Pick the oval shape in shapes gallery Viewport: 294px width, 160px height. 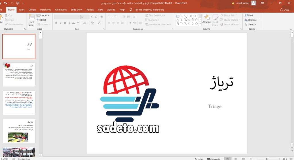[193, 16]
